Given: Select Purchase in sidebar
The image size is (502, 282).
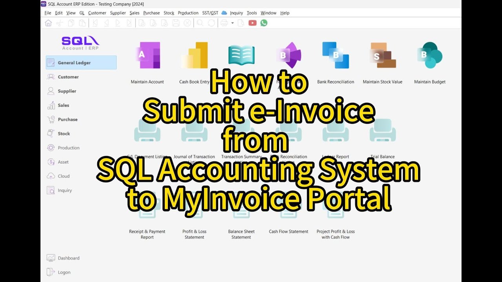Looking at the screenshot, I should click(68, 119).
